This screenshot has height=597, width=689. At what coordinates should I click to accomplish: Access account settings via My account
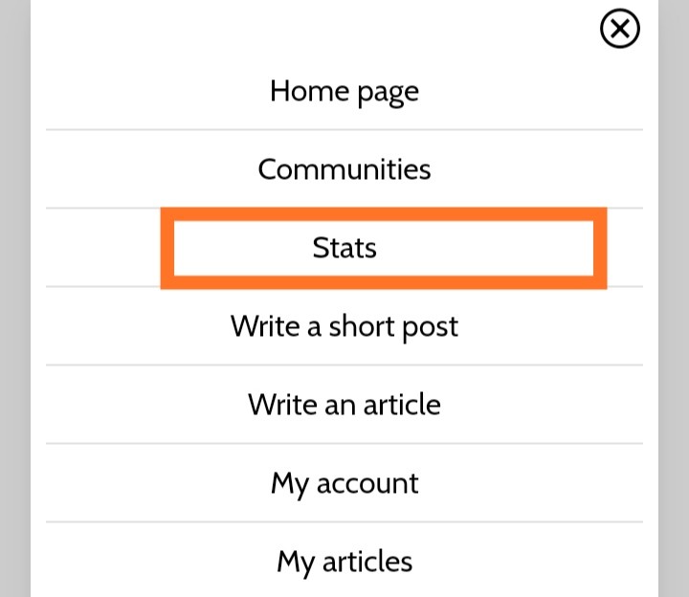point(344,483)
